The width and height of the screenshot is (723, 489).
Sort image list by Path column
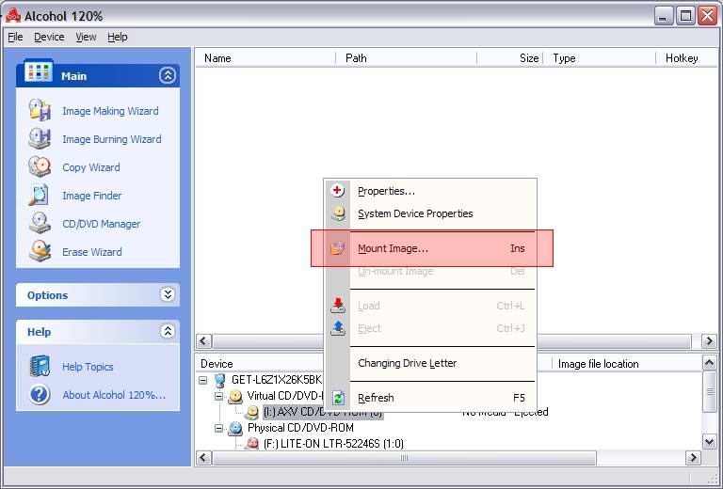407,58
